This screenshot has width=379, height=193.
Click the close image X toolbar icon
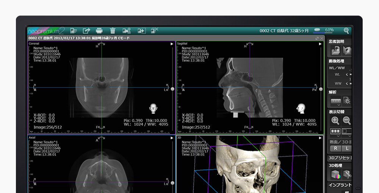point(155,30)
